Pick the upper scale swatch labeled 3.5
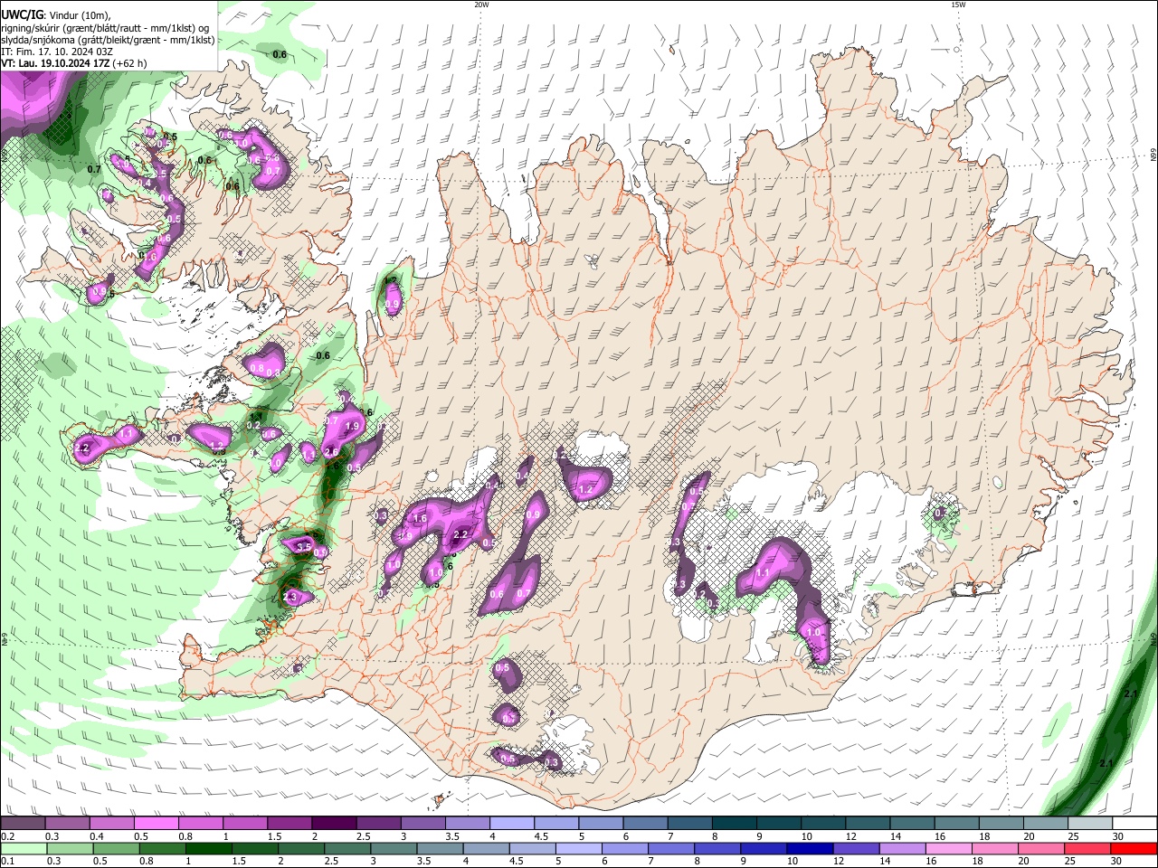This screenshot has height=868, width=1158. click(468, 824)
